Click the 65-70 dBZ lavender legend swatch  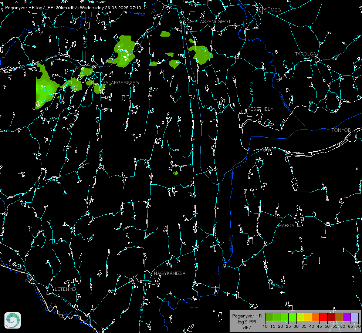355,317
